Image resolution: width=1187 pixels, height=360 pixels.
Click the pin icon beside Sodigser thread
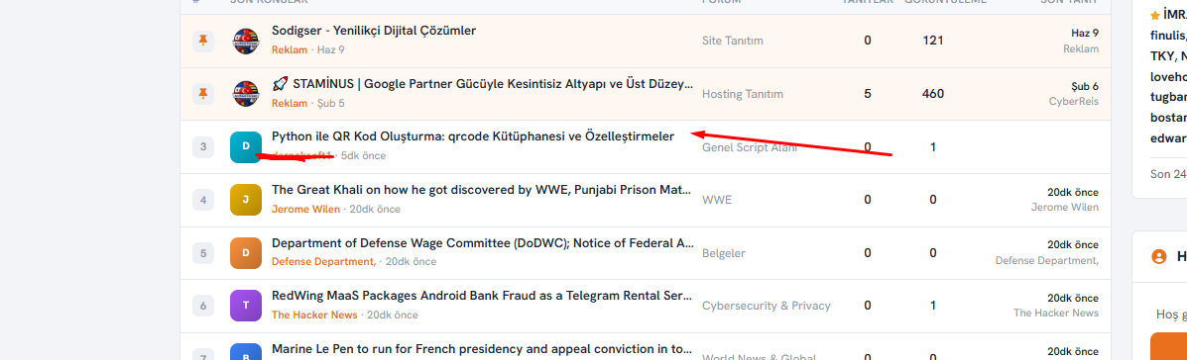pos(203,40)
